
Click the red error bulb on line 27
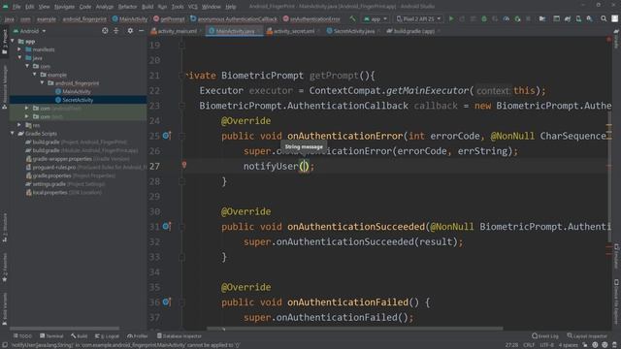click(184, 165)
